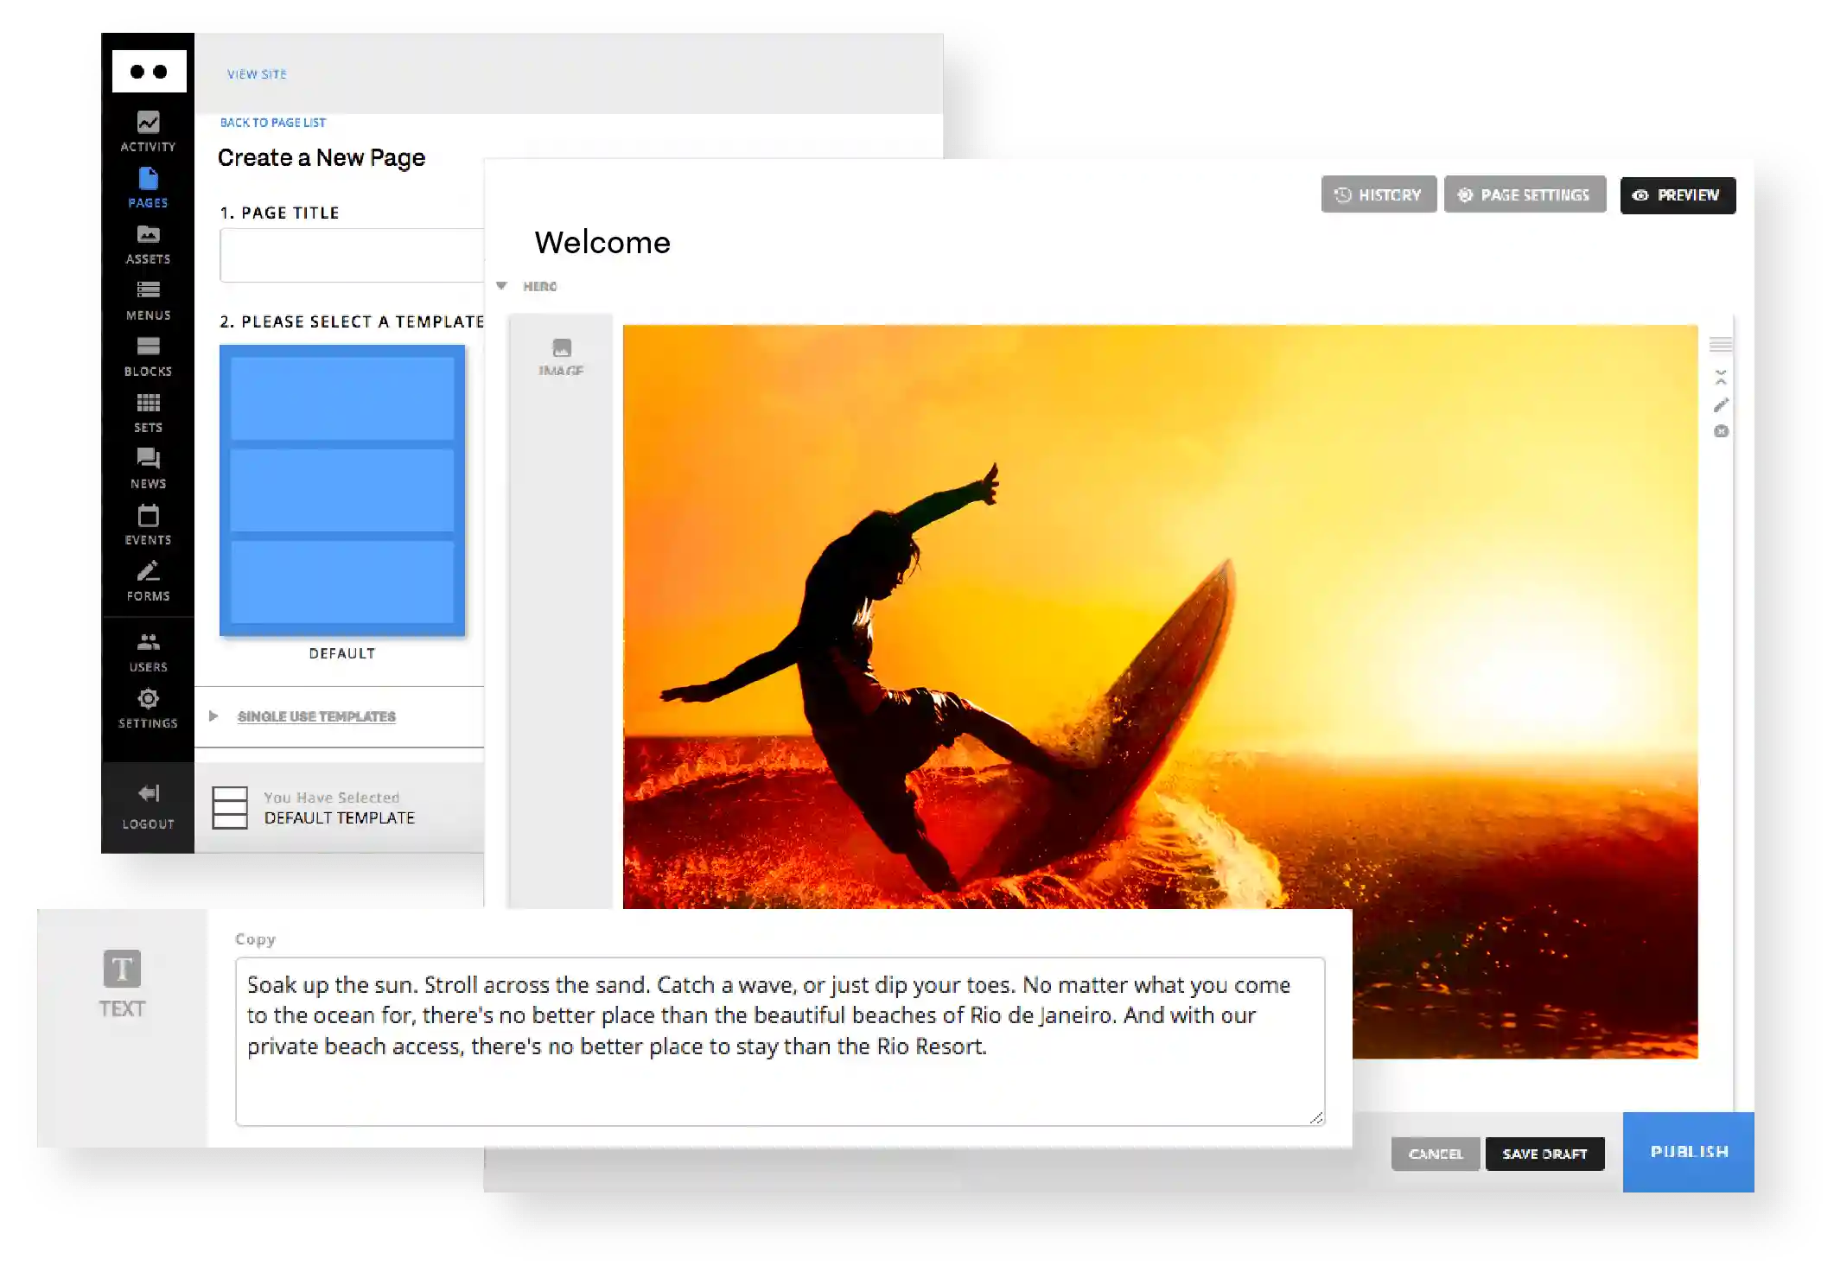Screen dimensions: 1834x1272
Task: Click Save Draft
Action: pyautogui.click(x=1544, y=1154)
